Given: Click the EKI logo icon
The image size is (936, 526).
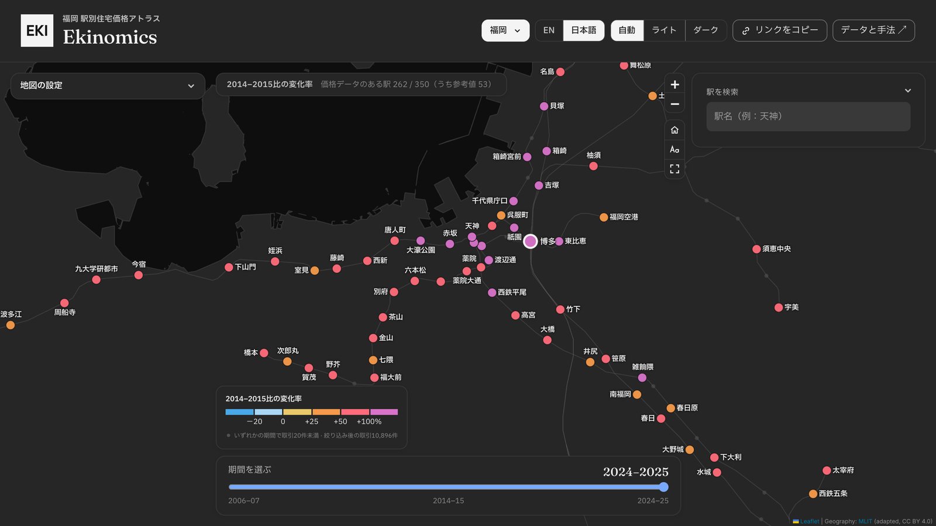Looking at the screenshot, I should tap(37, 30).
